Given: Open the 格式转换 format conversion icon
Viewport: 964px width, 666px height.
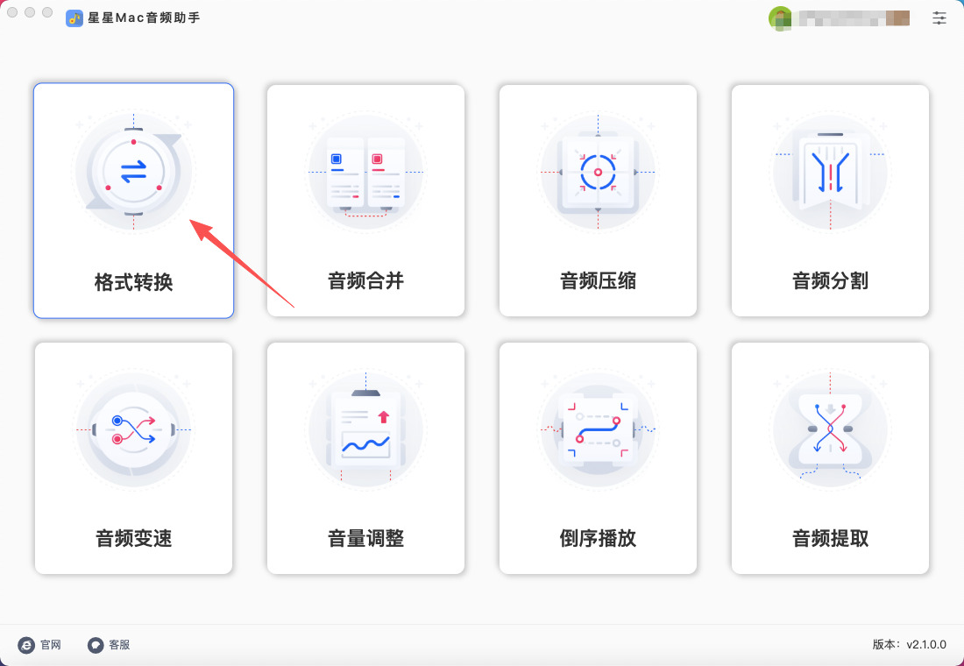Looking at the screenshot, I should pyautogui.click(x=133, y=171).
